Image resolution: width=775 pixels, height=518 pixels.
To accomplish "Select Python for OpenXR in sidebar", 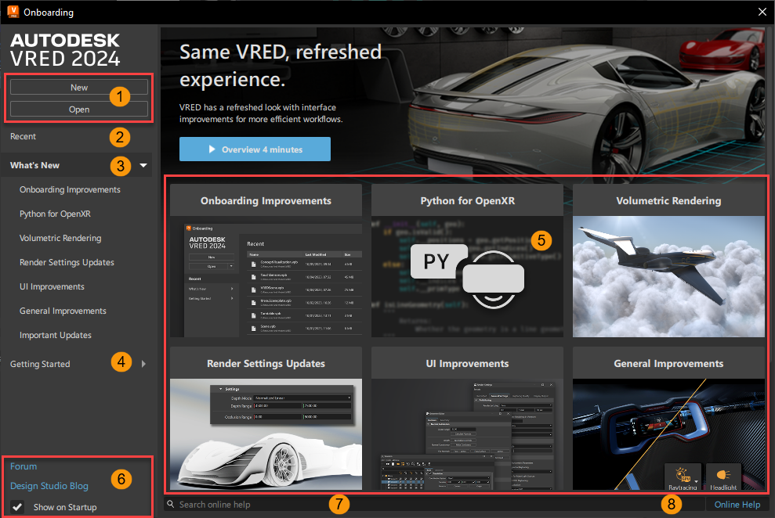I will point(55,214).
